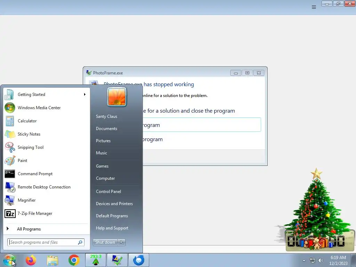
Task: Click the orange flower user account picture
Action: coord(117,97)
